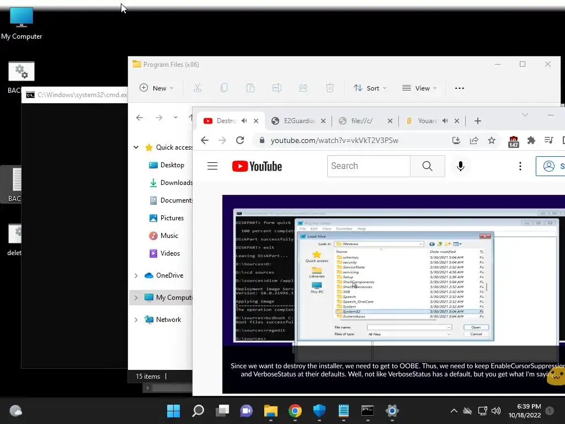Bookmark this page with star icon
This screenshot has height=424, width=565.
click(492, 140)
